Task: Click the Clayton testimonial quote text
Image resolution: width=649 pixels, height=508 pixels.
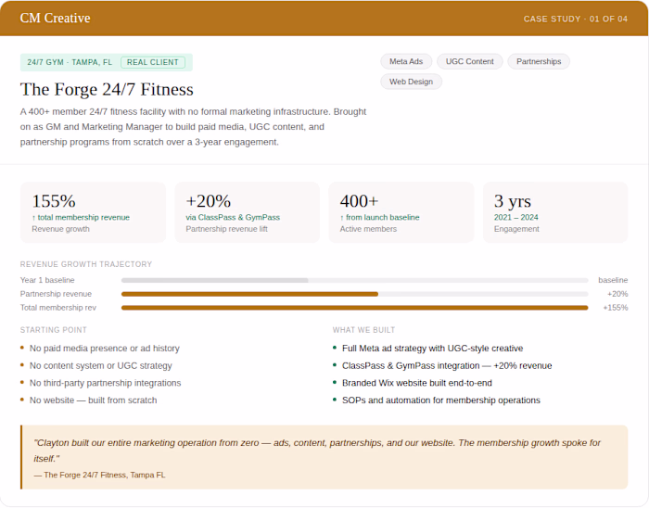Action: (x=317, y=451)
